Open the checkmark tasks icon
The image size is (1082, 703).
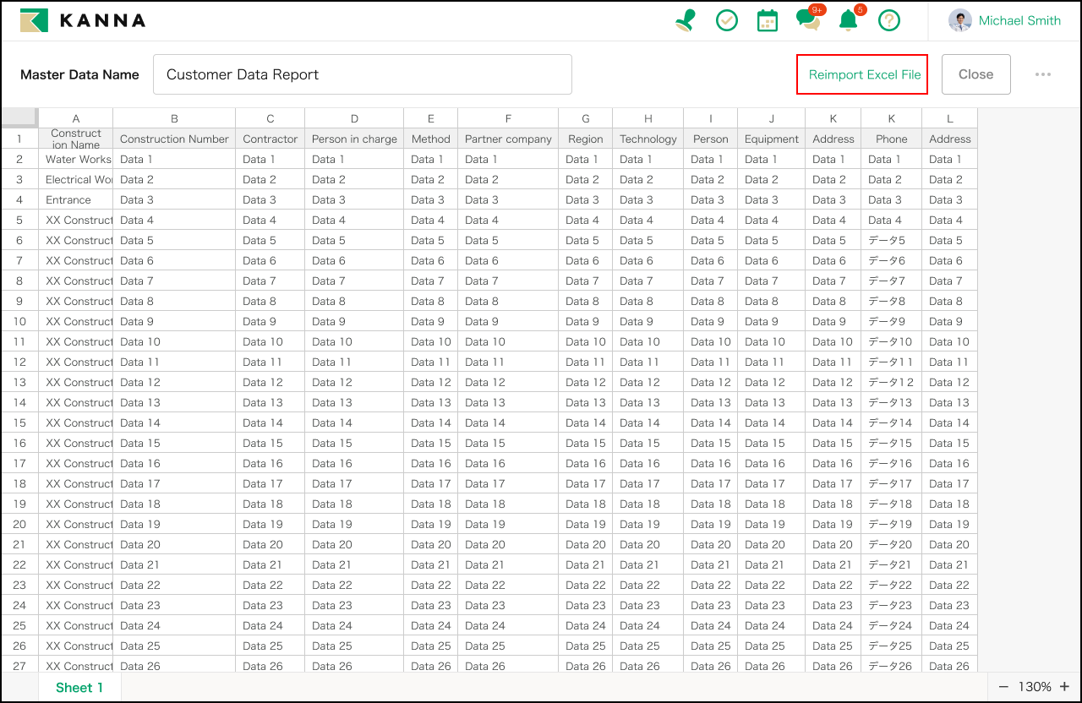click(727, 21)
